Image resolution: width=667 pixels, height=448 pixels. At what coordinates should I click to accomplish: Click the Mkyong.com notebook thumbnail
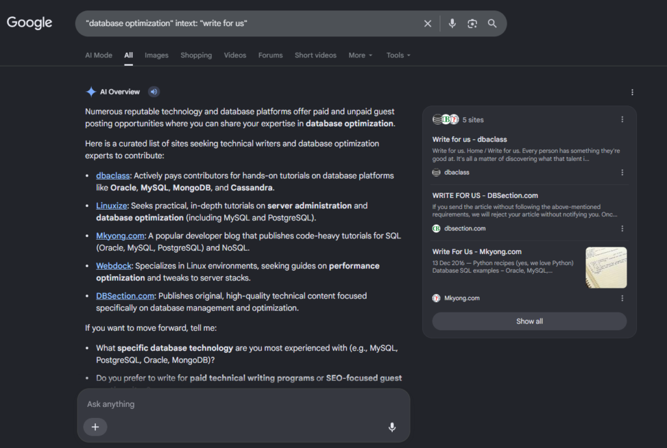pos(606,268)
